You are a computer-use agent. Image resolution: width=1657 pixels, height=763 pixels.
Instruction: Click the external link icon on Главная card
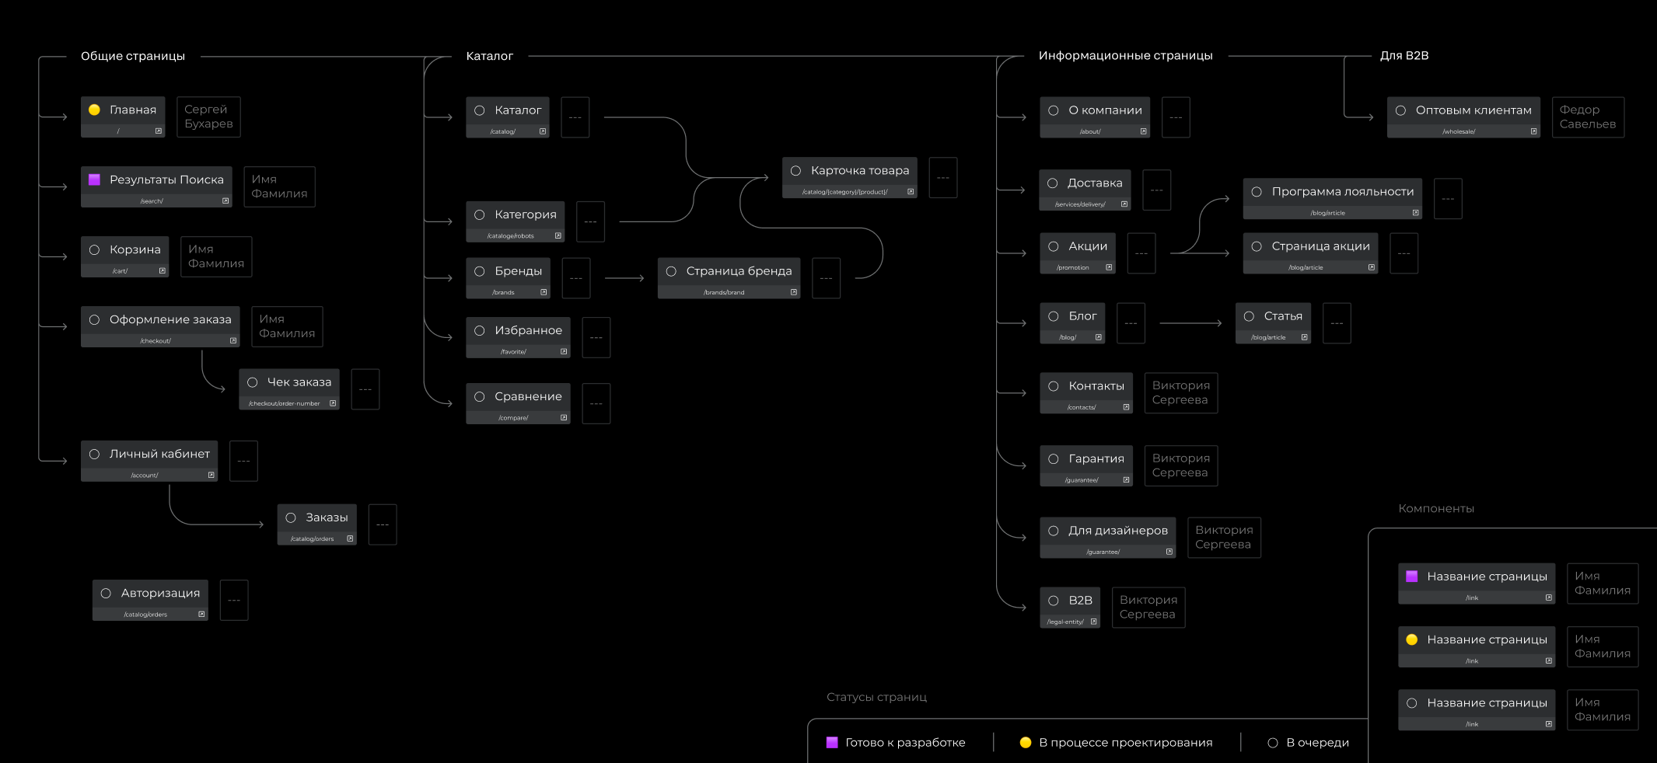pyautogui.click(x=159, y=131)
